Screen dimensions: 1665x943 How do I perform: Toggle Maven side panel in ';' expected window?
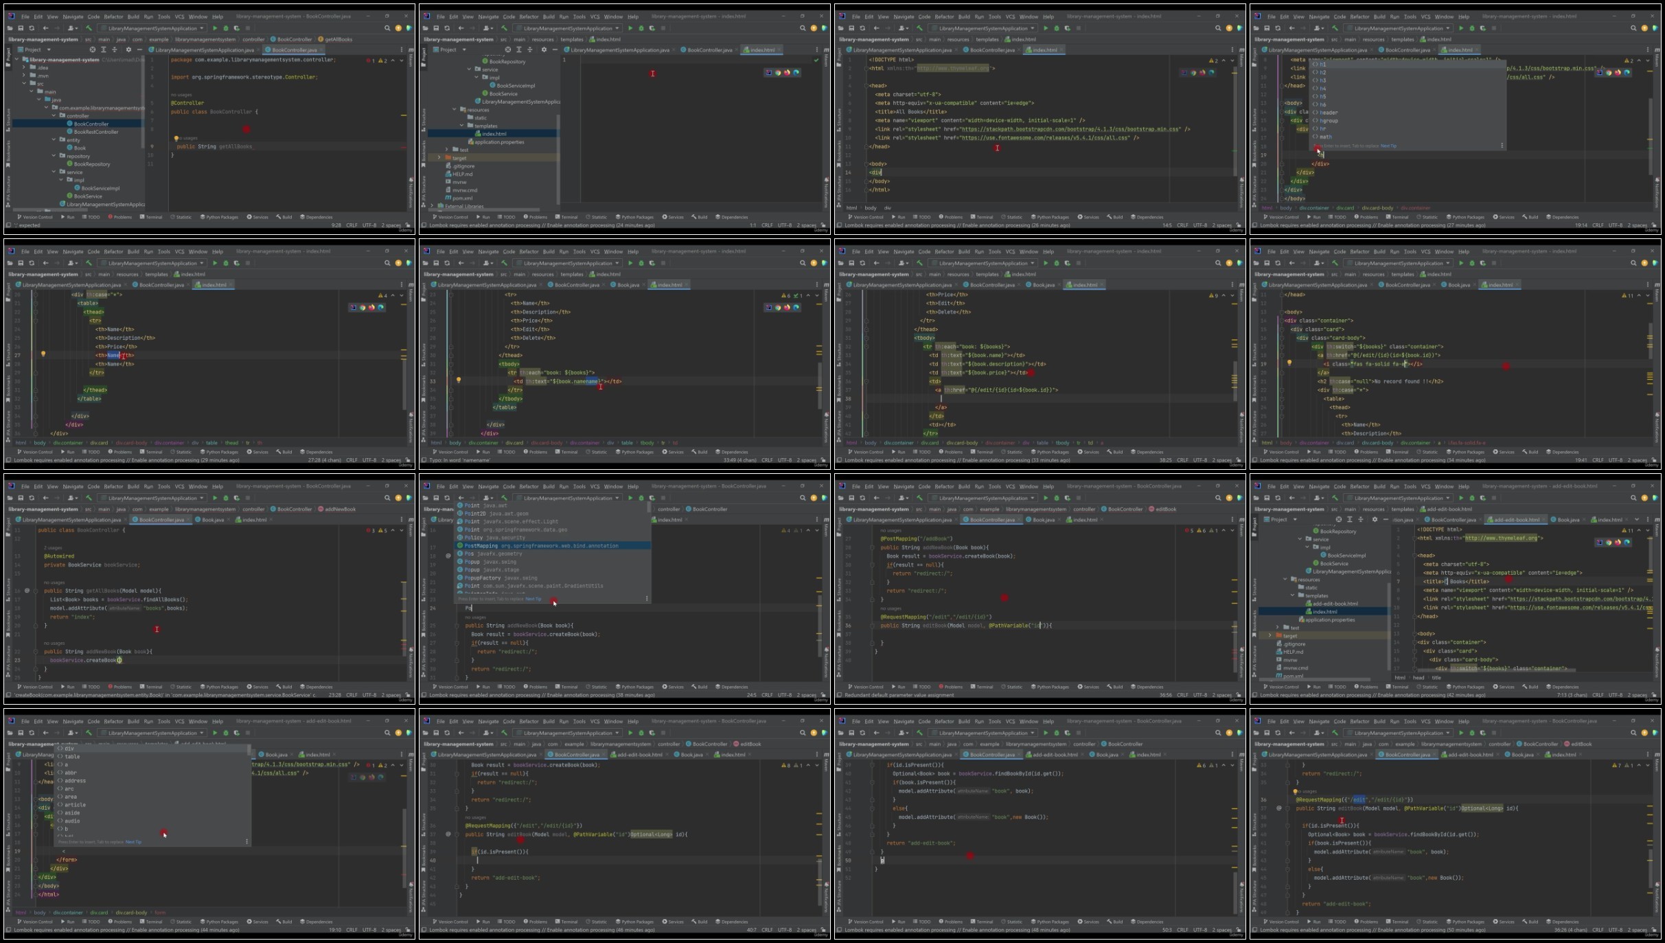(x=411, y=58)
